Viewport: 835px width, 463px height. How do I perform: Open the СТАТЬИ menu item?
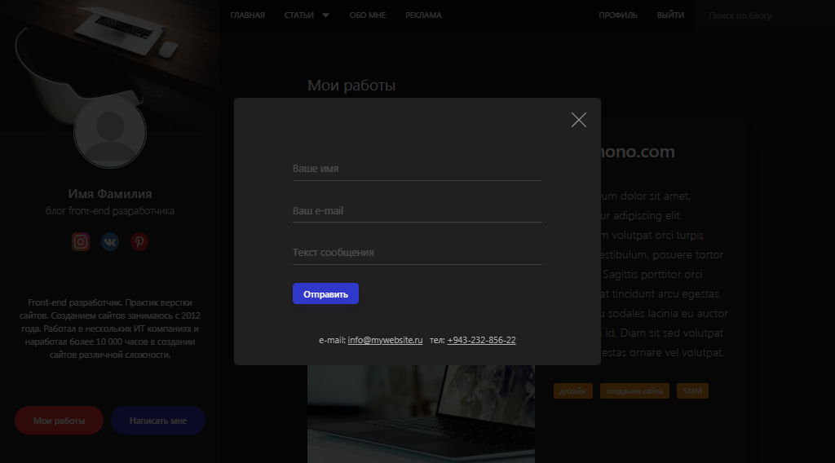click(298, 15)
